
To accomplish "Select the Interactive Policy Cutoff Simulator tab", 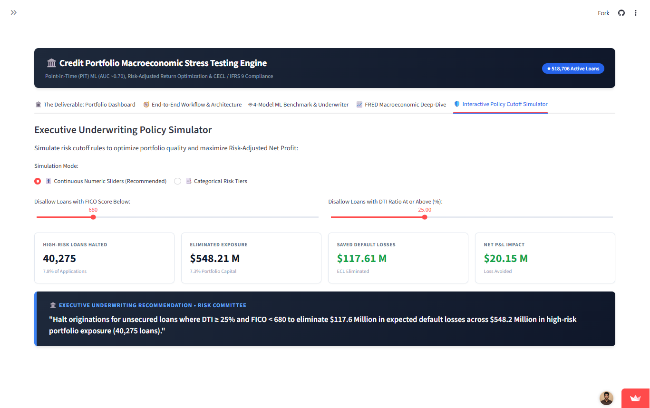I will pyautogui.click(x=501, y=104).
